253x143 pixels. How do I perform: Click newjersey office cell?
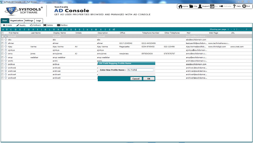click(124, 54)
